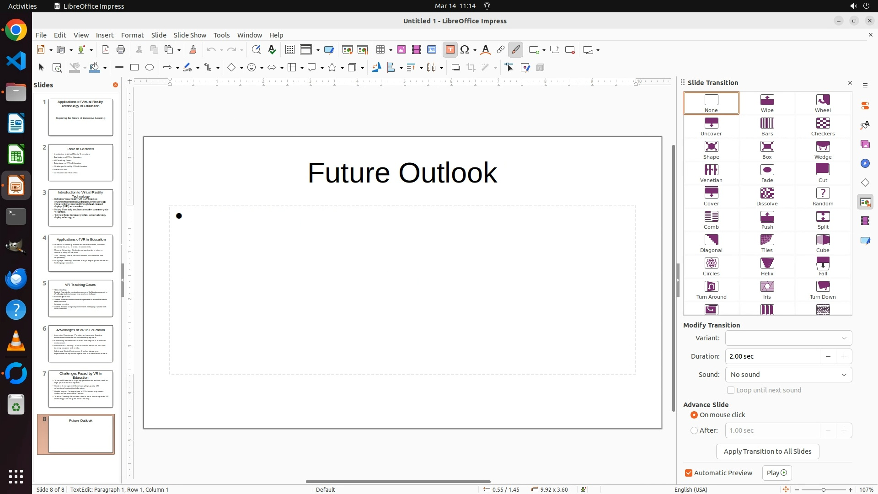The image size is (878, 494).
Task: Select the Cube transition effect
Action: [823, 243]
